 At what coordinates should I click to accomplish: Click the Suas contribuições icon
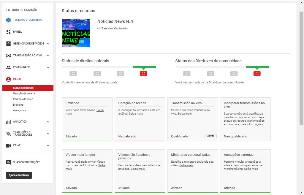(8, 162)
